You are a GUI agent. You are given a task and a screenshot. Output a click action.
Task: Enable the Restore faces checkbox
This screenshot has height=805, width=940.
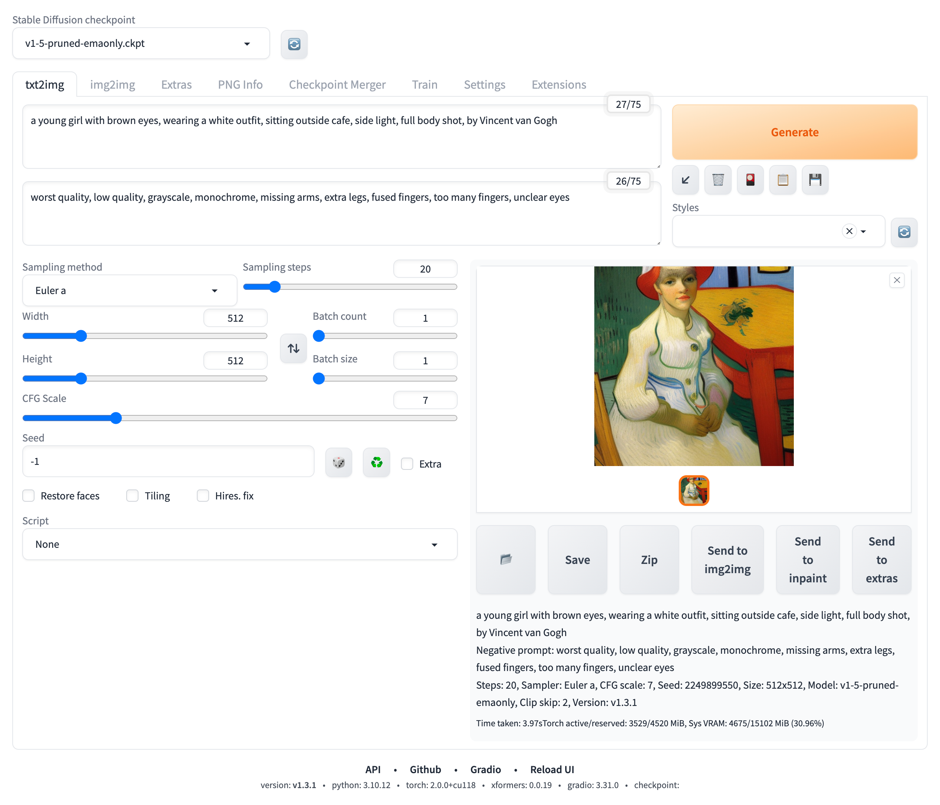point(29,495)
